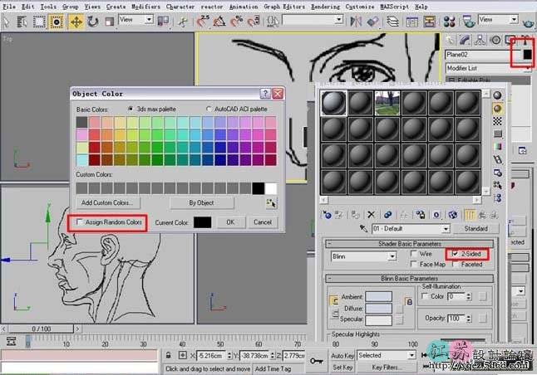Open key filter Selected dropdown
The height and width of the screenshot is (375, 537).
[x=411, y=356]
